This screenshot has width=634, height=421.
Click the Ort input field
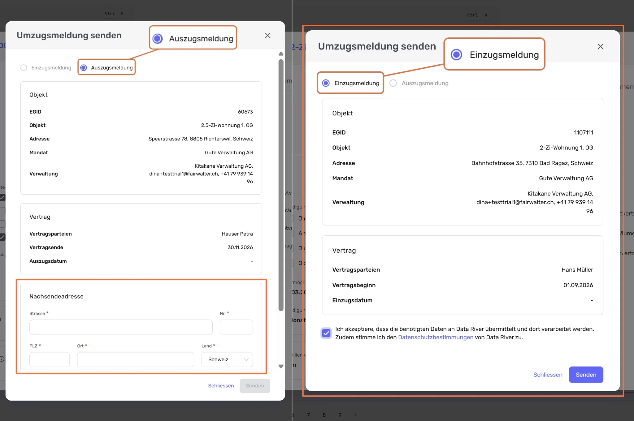136,359
